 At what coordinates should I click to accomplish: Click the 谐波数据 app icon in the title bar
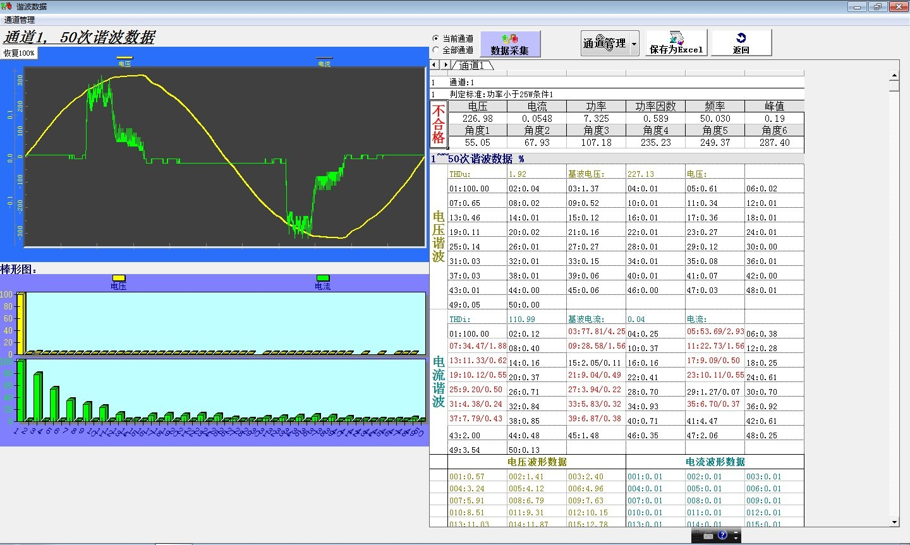click(7, 6)
